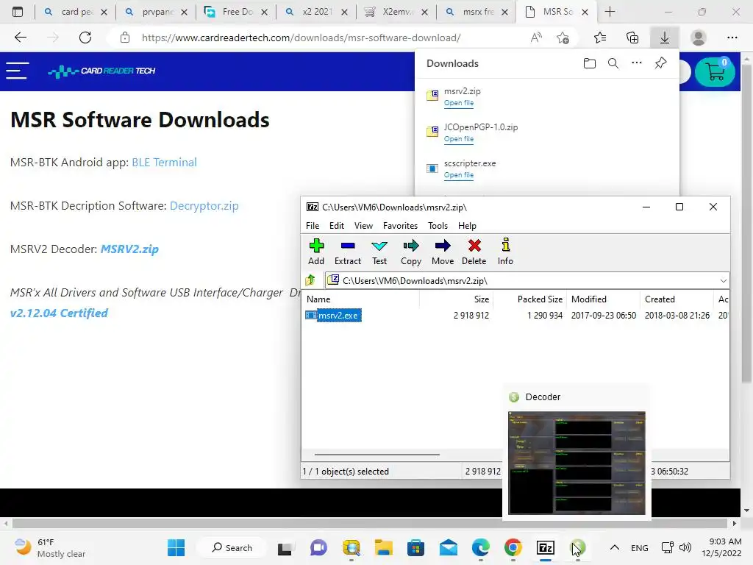
Task: Click the Copy icon in 7-Zip
Action: tap(411, 252)
